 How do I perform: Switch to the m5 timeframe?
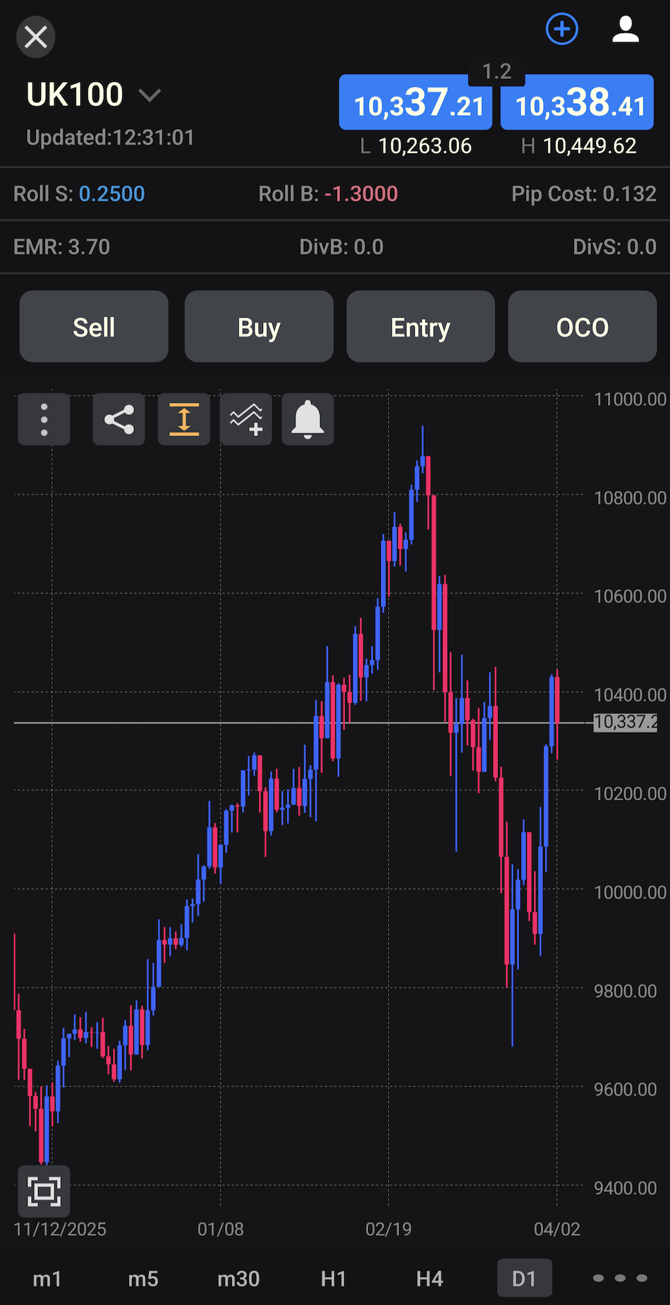coord(143,1278)
